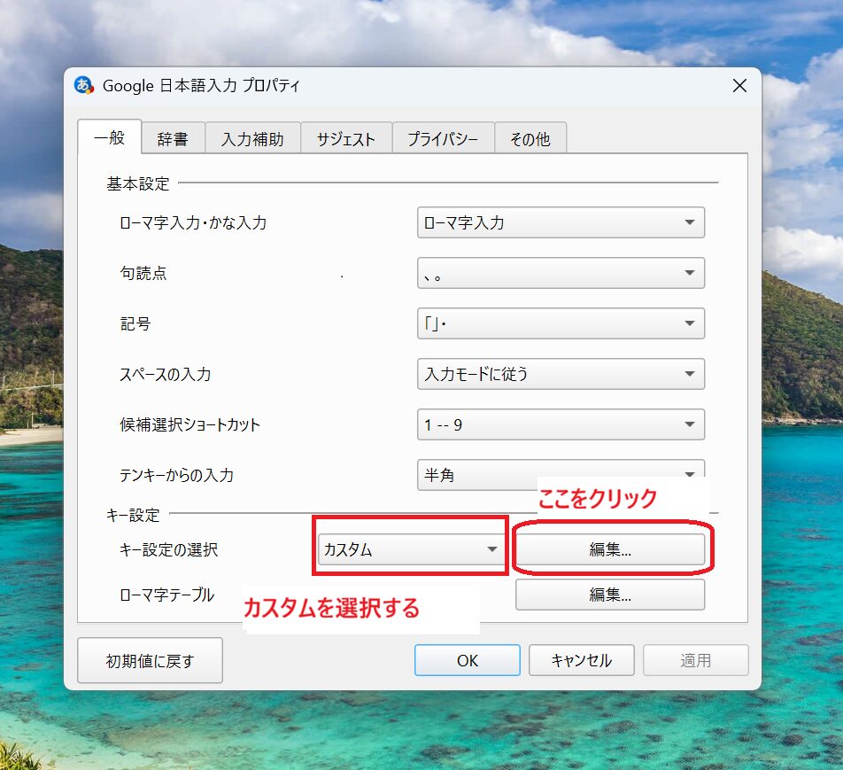The width and height of the screenshot is (843, 770).
Task: Open the その他 tab
Action: click(x=530, y=139)
